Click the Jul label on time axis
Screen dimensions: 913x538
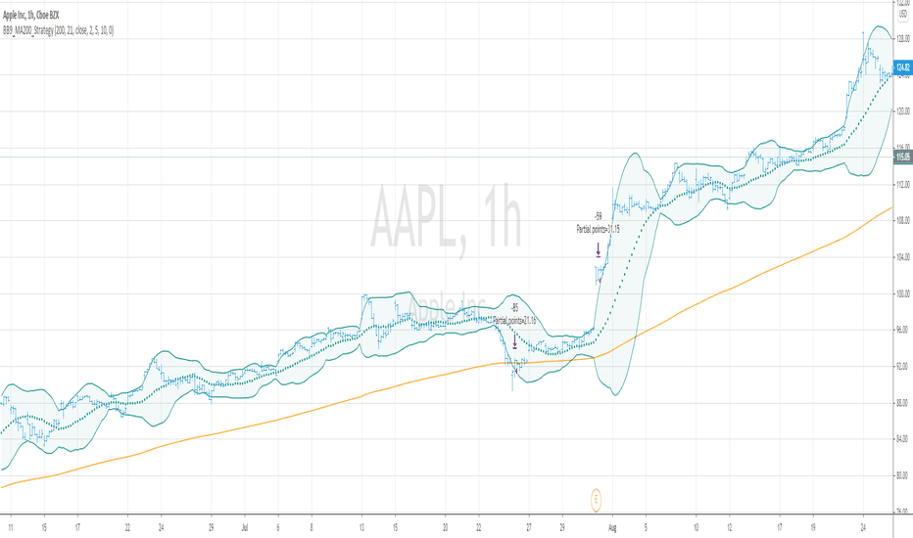click(x=245, y=527)
